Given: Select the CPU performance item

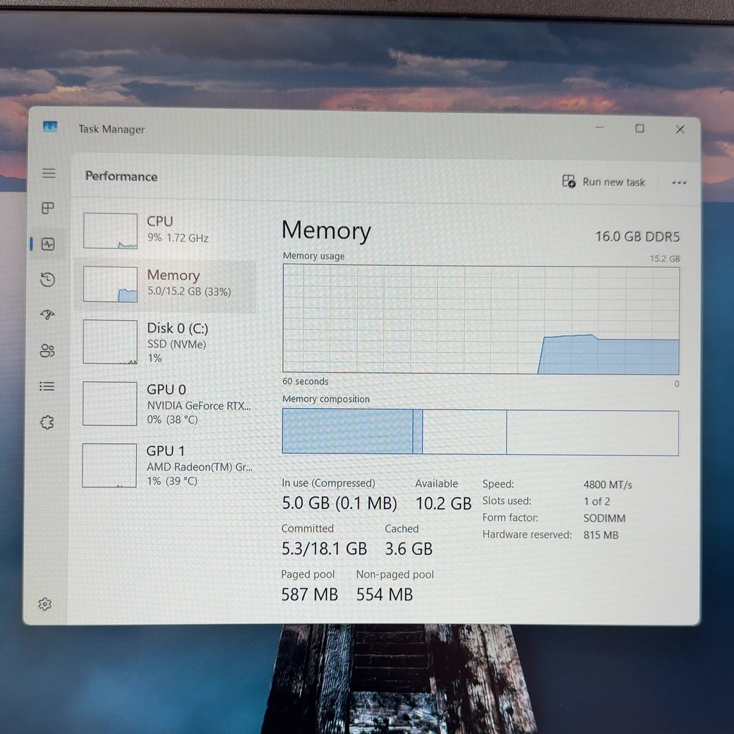Looking at the screenshot, I should (x=165, y=230).
